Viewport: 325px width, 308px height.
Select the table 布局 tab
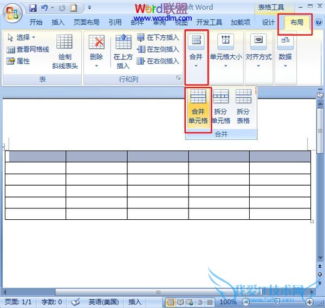pyautogui.click(x=297, y=22)
